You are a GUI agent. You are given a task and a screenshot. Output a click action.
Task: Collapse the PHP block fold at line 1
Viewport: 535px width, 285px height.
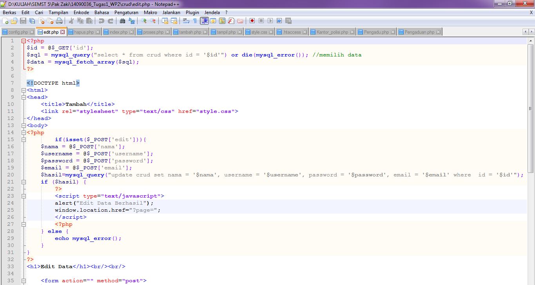click(24, 41)
